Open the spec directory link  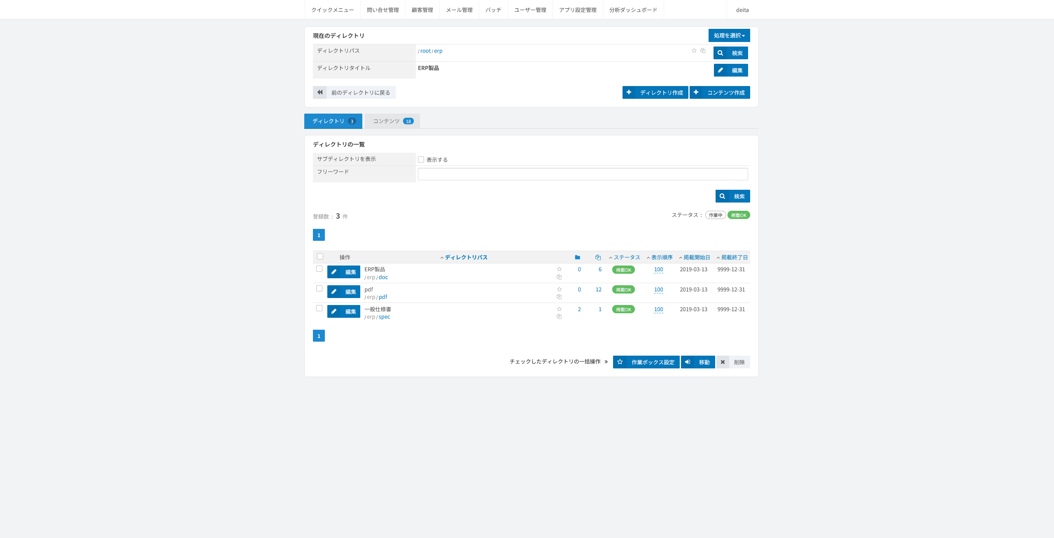pos(385,317)
